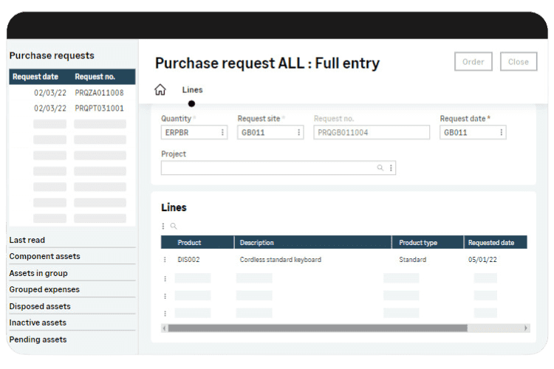Image resolution: width=554 pixels, height=369 pixels.
Task: Open the Request date field options
Action: click(x=501, y=133)
